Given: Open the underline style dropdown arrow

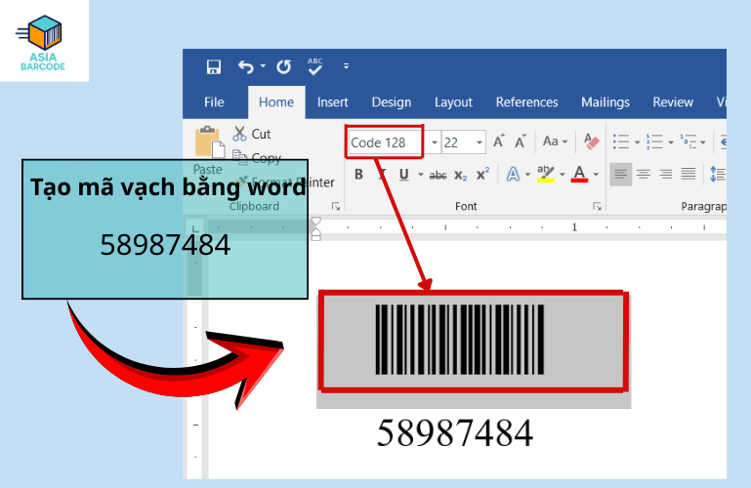Looking at the screenshot, I should [x=421, y=175].
